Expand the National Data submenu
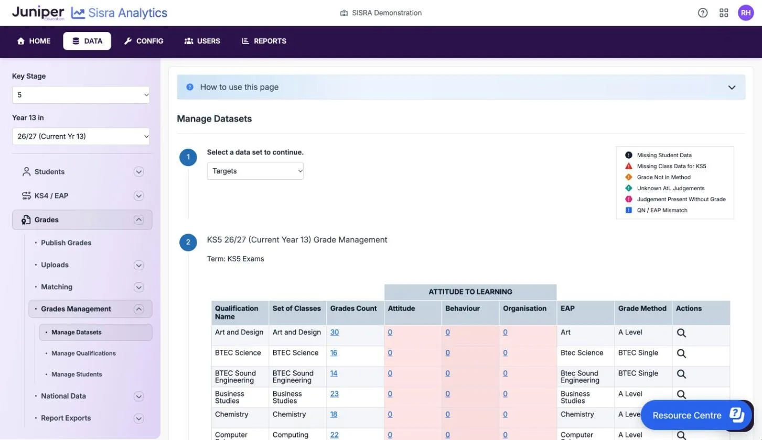 [x=138, y=396]
